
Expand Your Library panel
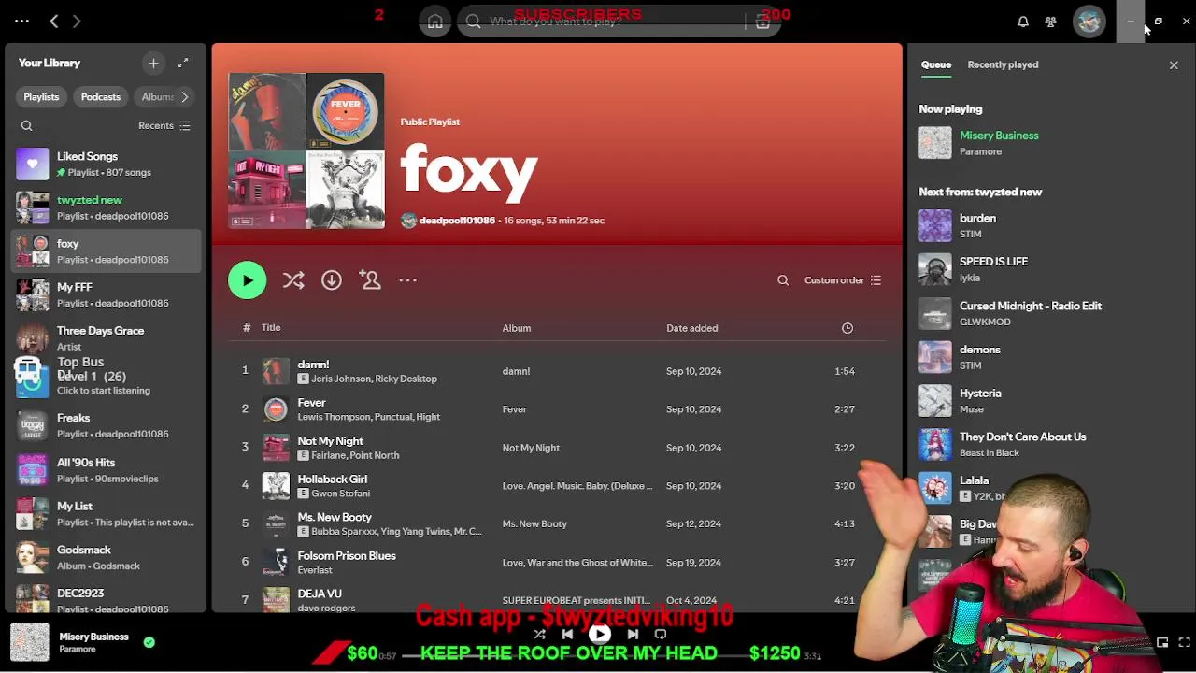[x=183, y=63]
